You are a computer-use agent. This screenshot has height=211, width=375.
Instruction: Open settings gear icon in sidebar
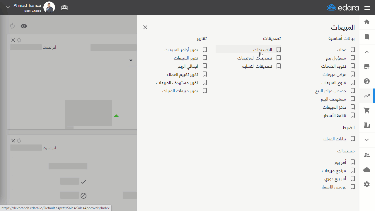pos(367,184)
